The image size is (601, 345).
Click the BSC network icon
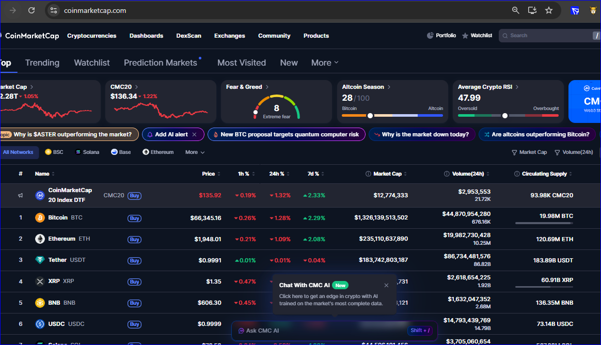49,152
